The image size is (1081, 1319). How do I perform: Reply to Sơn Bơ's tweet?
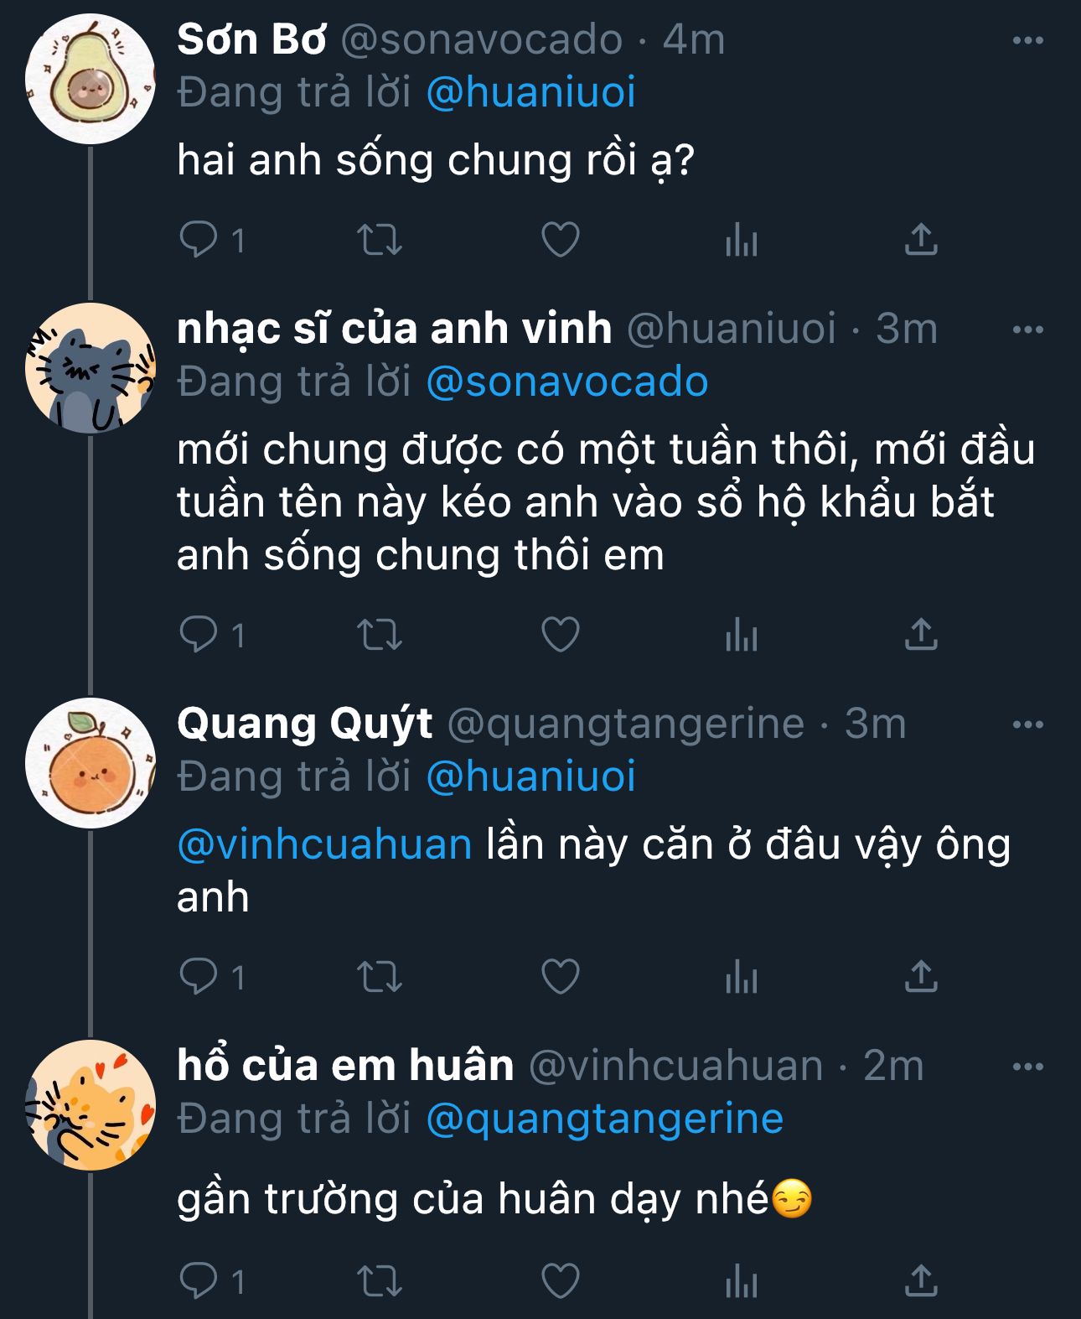(x=199, y=240)
